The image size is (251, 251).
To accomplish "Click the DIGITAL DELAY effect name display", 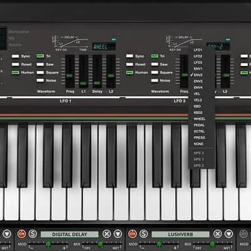I will point(70,234).
